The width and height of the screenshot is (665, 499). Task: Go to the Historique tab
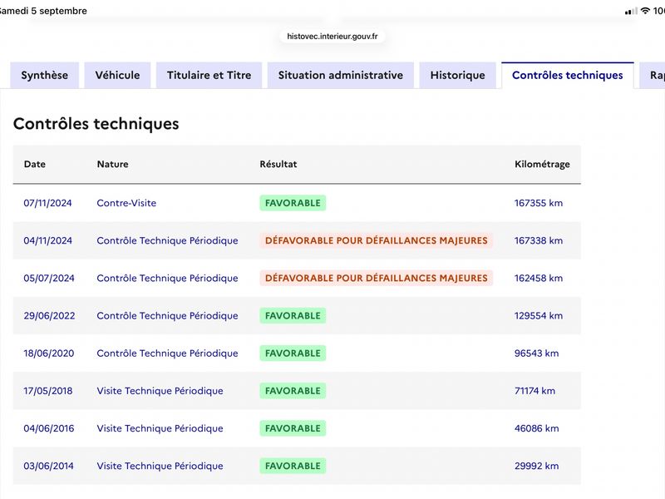point(458,75)
